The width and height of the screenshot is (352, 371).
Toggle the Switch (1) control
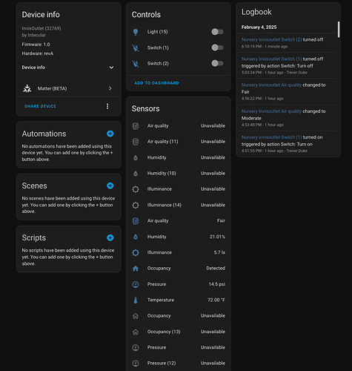(x=217, y=47)
